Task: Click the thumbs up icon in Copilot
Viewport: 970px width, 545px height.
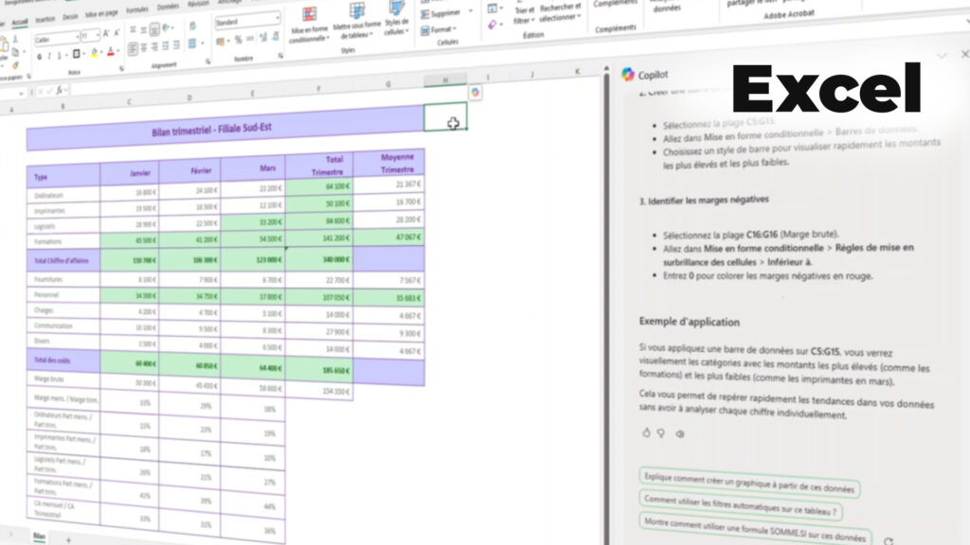Action: (x=647, y=433)
